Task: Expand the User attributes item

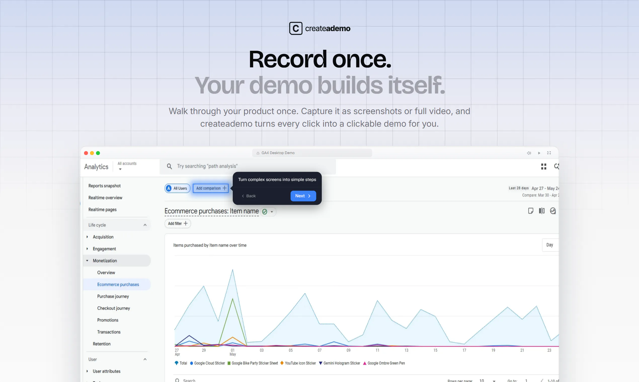Action: tap(87, 371)
